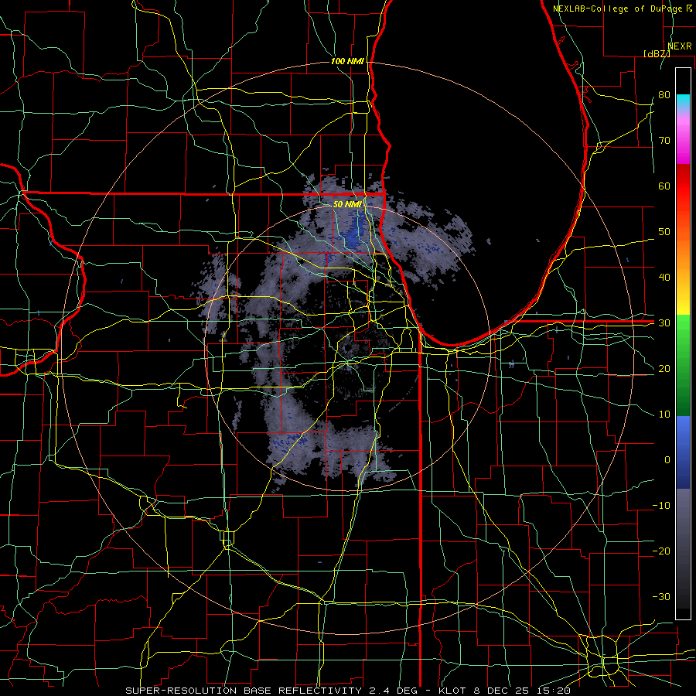Click the 40 value on the dBZ scale

(x=664, y=278)
